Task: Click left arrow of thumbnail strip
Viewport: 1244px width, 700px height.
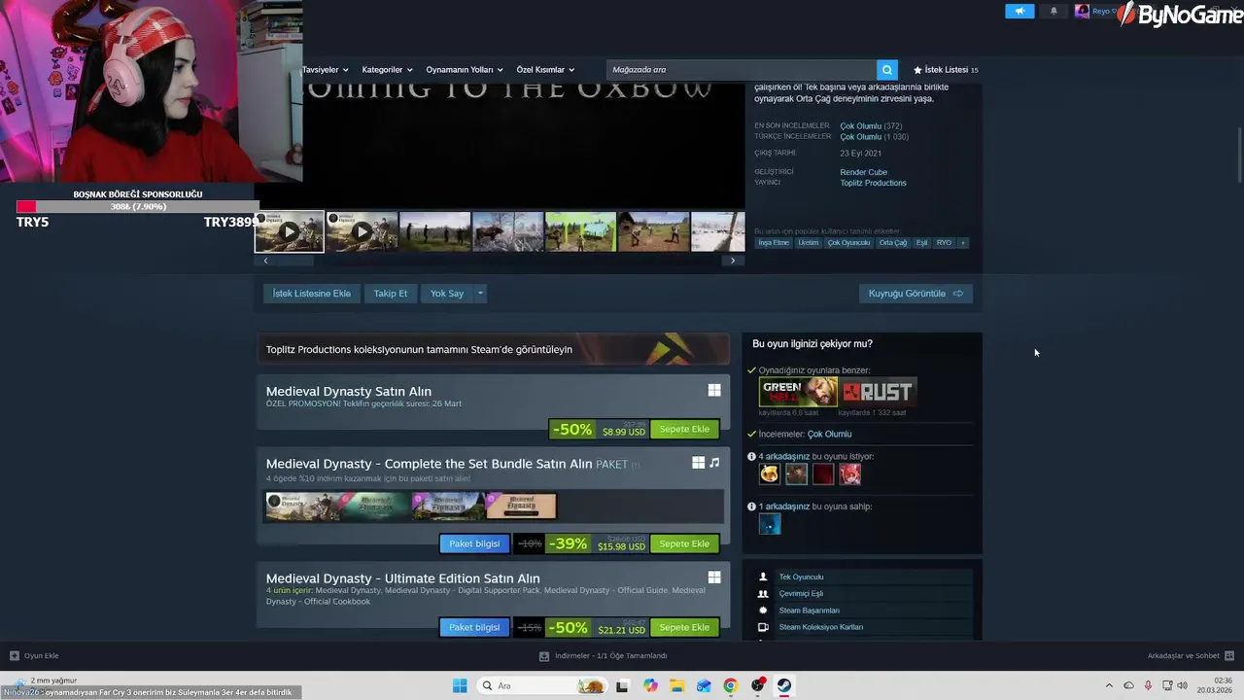Action: coord(265,261)
